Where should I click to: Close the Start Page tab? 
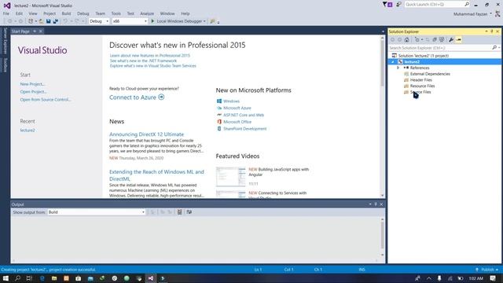[41, 31]
